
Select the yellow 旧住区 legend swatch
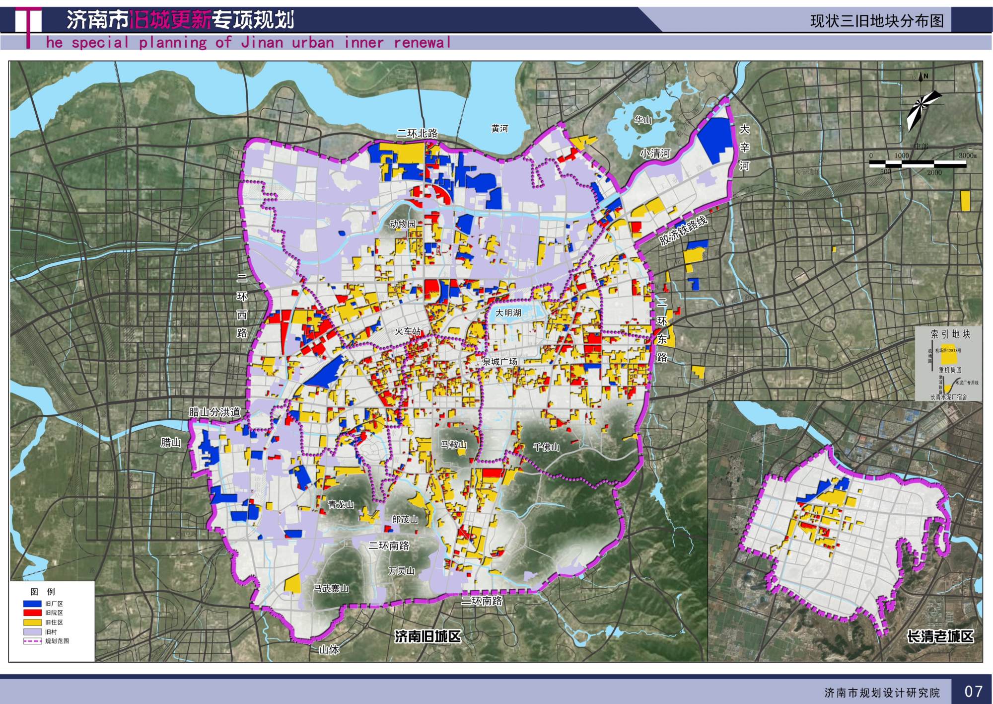click(32, 622)
